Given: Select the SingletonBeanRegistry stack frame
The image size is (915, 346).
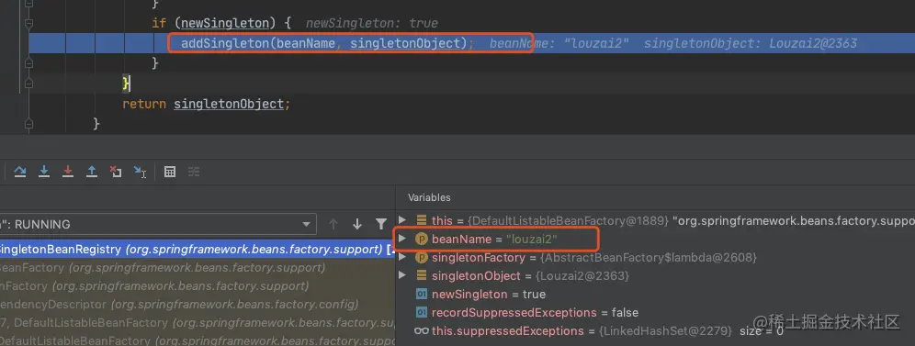Looking at the screenshot, I should pyautogui.click(x=198, y=250).
